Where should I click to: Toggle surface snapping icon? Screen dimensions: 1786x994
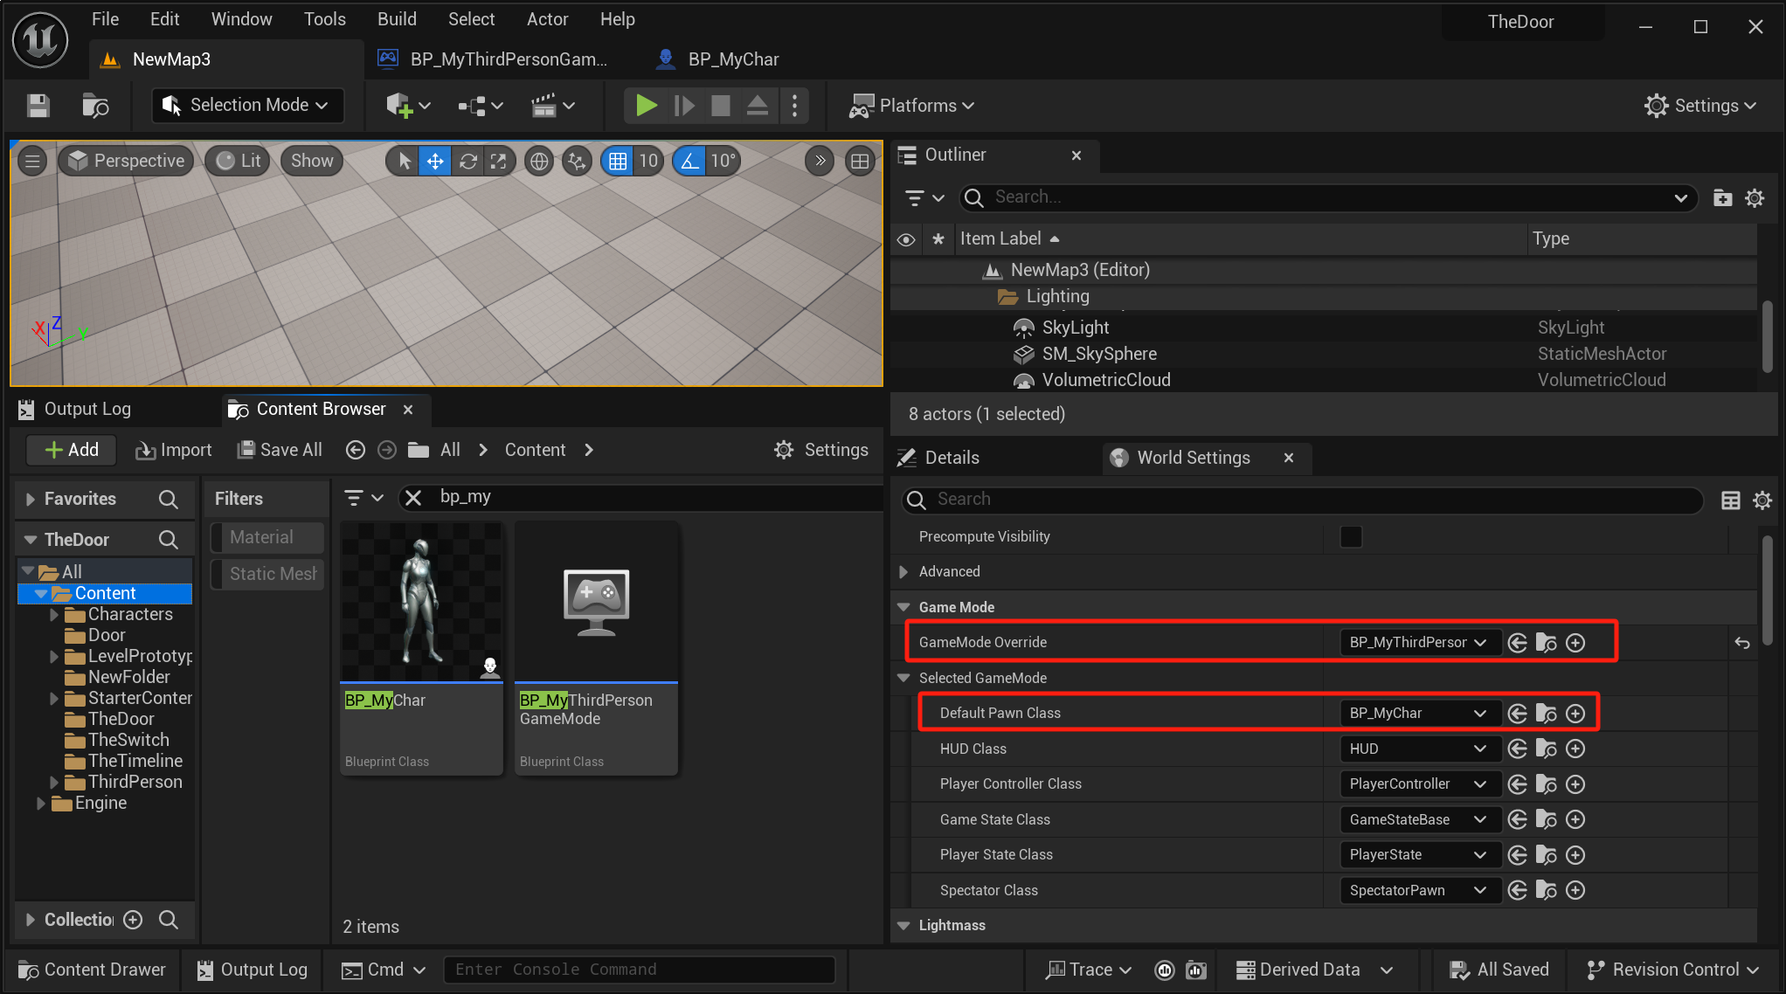tap(577, 161)
